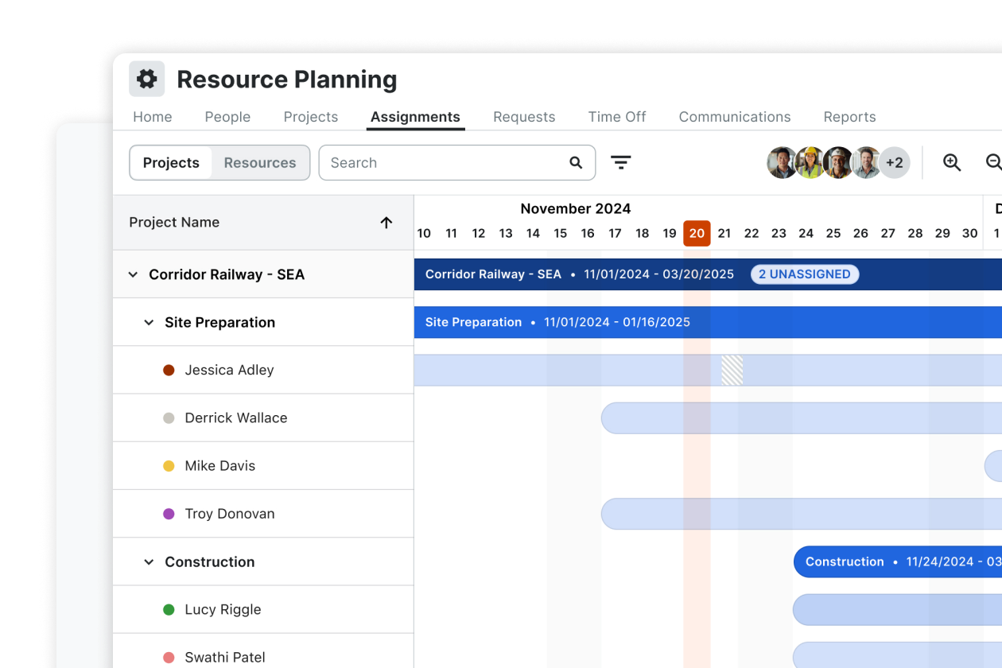Click Mike Davis's yellow color dot

[x=169, y=466]
